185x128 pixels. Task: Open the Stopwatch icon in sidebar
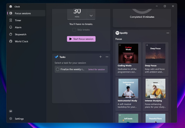point(11,34)
